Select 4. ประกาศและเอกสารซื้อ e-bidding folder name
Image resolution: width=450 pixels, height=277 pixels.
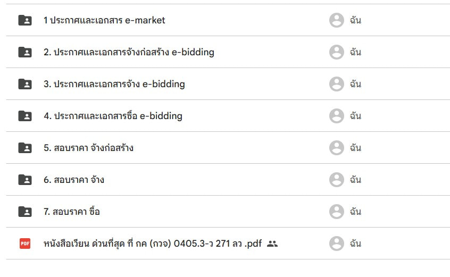click(x=113, y=116)
